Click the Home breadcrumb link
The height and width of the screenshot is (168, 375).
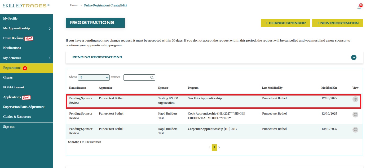(74, 5)
